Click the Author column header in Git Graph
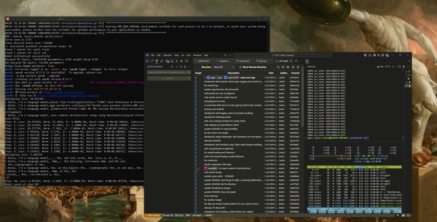Image resolution: width=437 pixels, height=222 pixels. [283, 73]
